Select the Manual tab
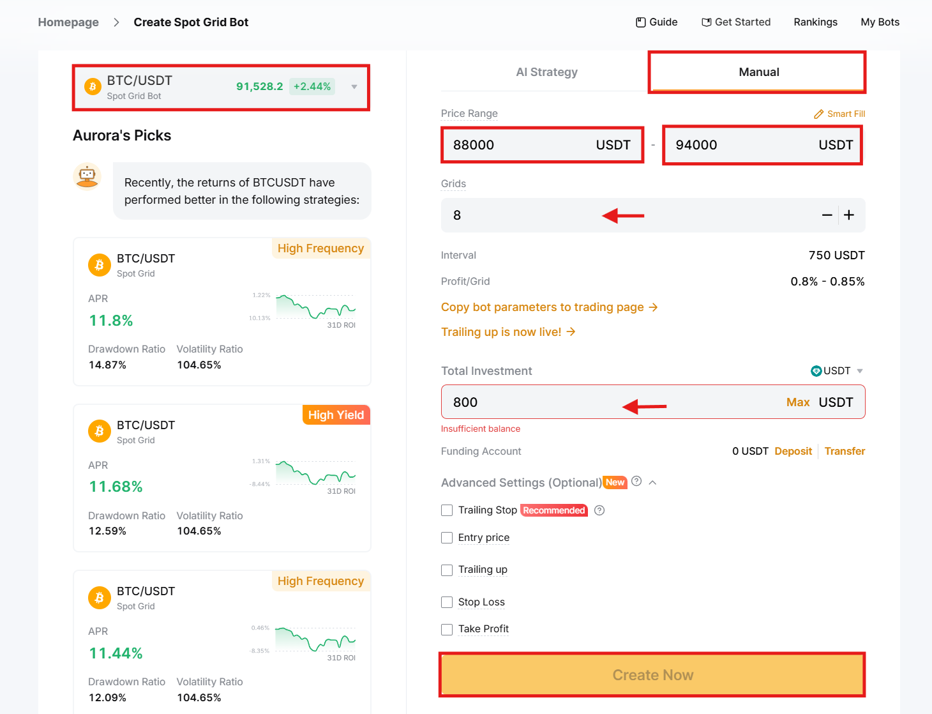932x714 pixels. 758,72
